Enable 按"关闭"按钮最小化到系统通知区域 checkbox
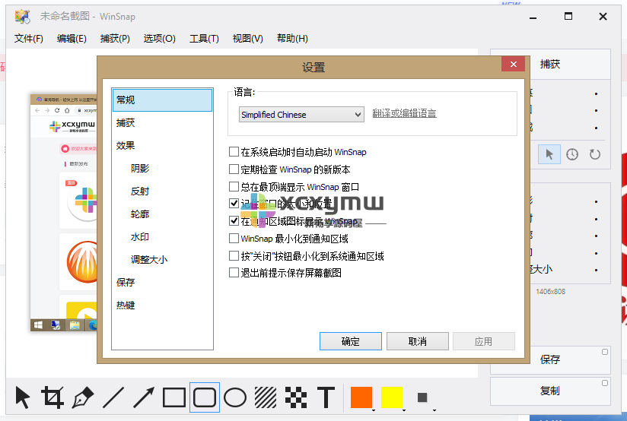 click(x=234, y=255)
